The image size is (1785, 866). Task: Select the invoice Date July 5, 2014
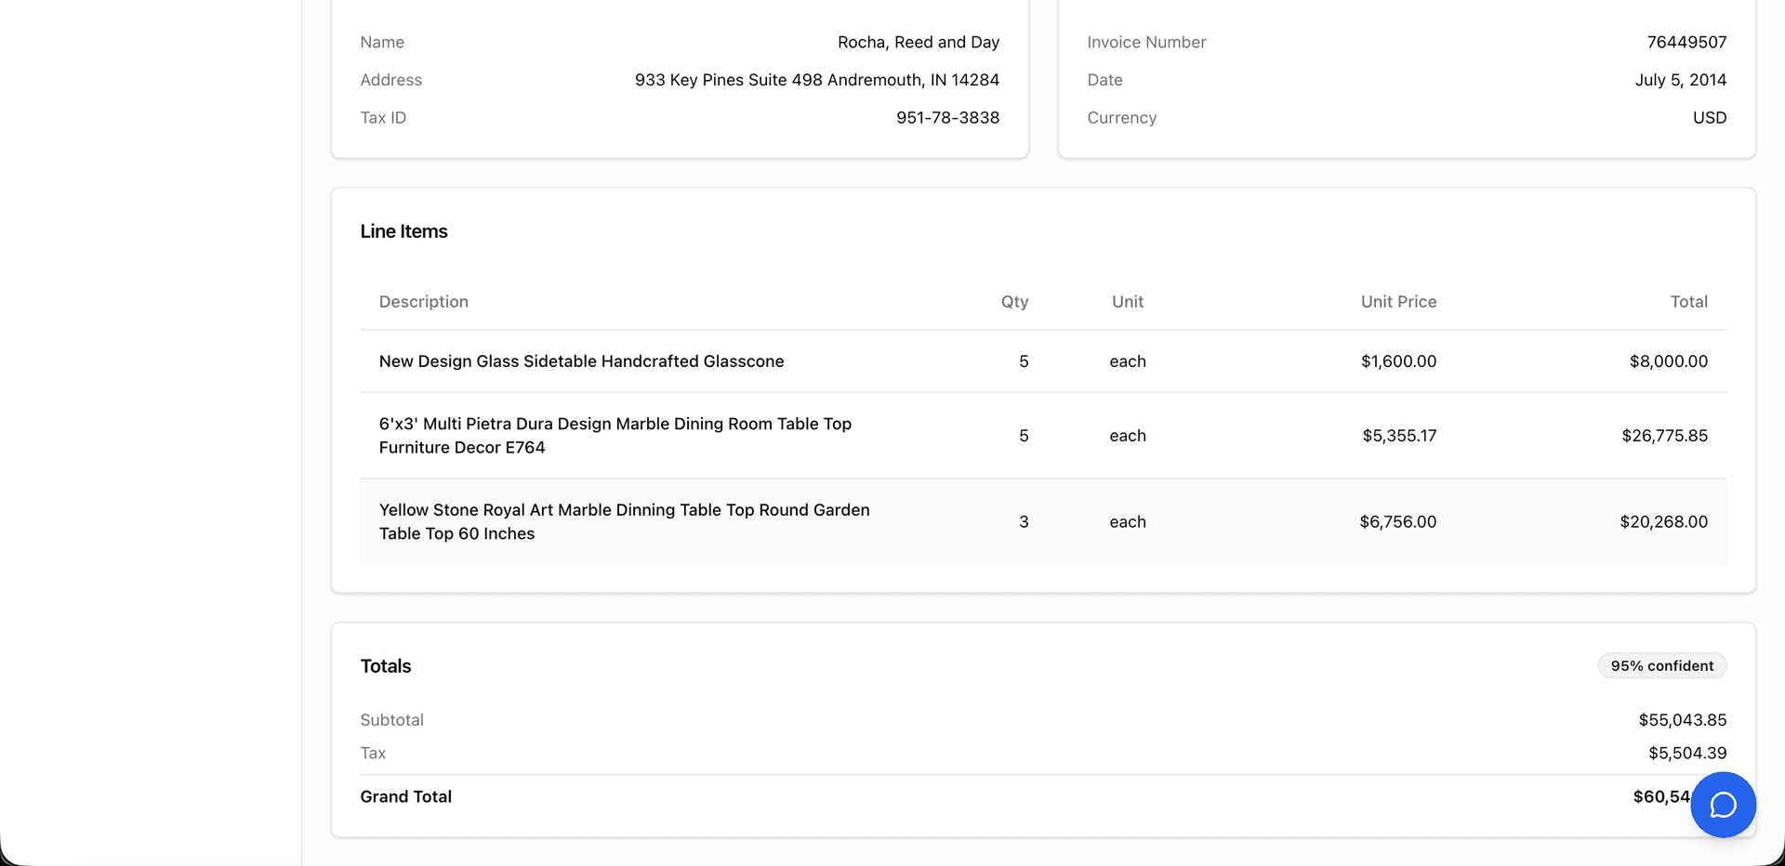point(1681,80)
